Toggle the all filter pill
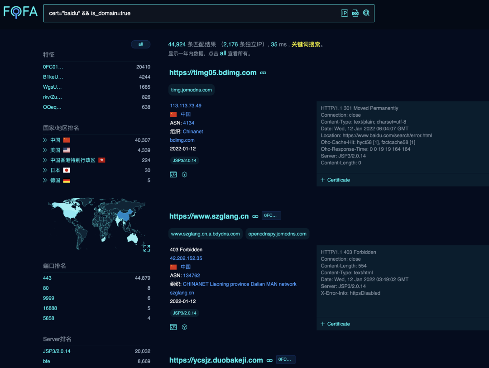The width and height of the screenshot is (489, 368). click(141, 44)
